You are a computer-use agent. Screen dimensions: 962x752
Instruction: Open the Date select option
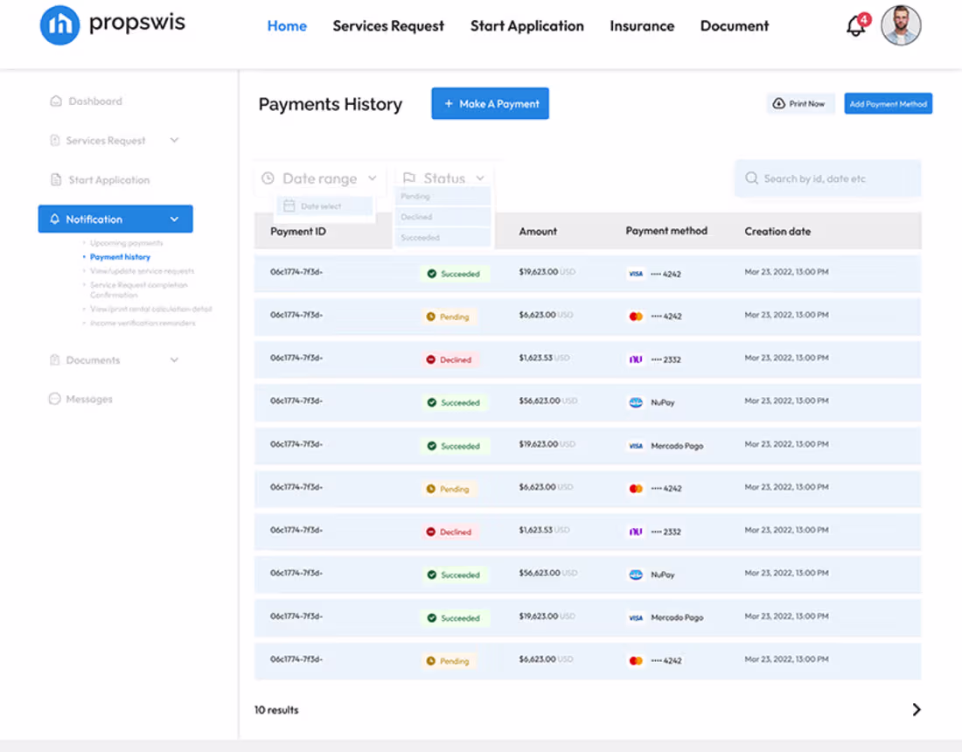click(x=324, y=206)
